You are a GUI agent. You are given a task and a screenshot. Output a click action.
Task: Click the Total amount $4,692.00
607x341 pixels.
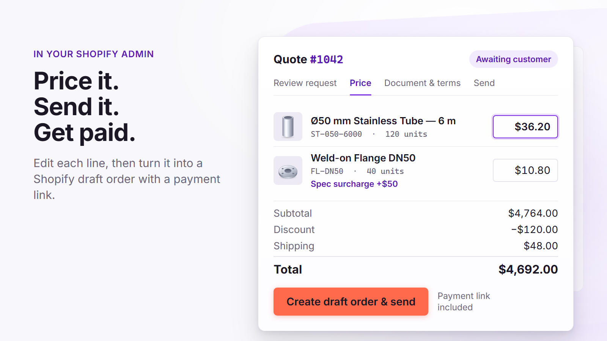click(x=528, y=269)
